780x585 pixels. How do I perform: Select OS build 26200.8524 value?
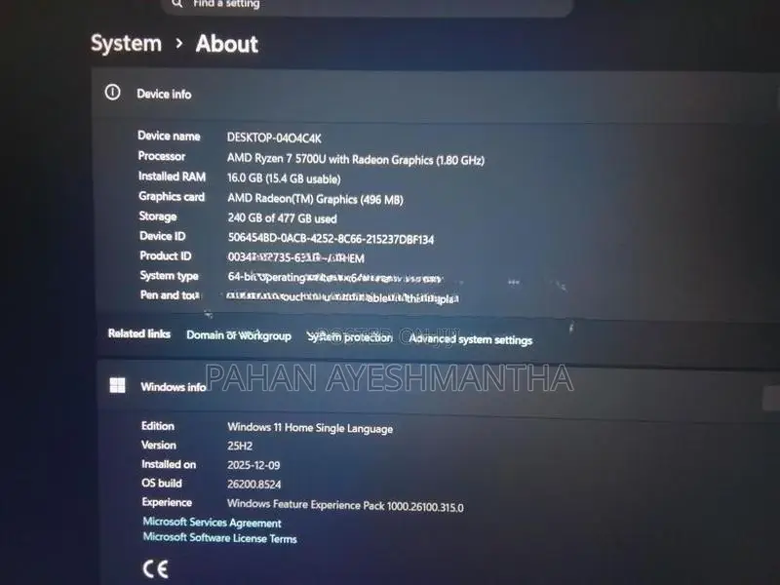click(254, 484)
